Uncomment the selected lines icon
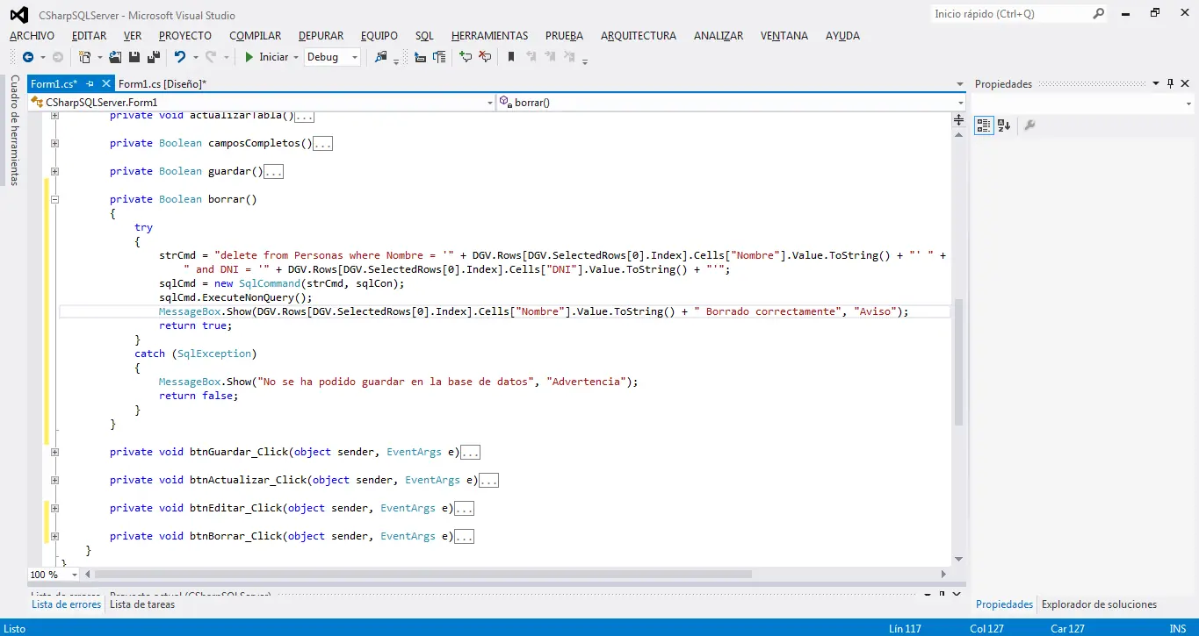 pos(485,57)
